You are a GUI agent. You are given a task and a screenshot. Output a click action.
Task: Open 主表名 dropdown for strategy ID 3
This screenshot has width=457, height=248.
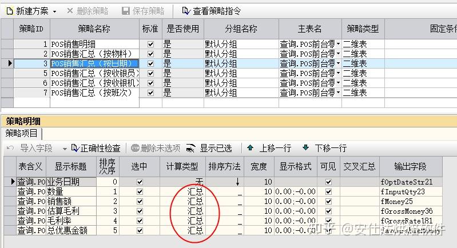click(338, 63)
